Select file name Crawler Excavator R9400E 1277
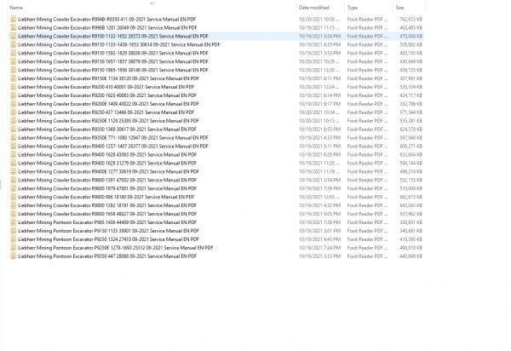This screenshot has height=351, width=511. coord(108,172)
